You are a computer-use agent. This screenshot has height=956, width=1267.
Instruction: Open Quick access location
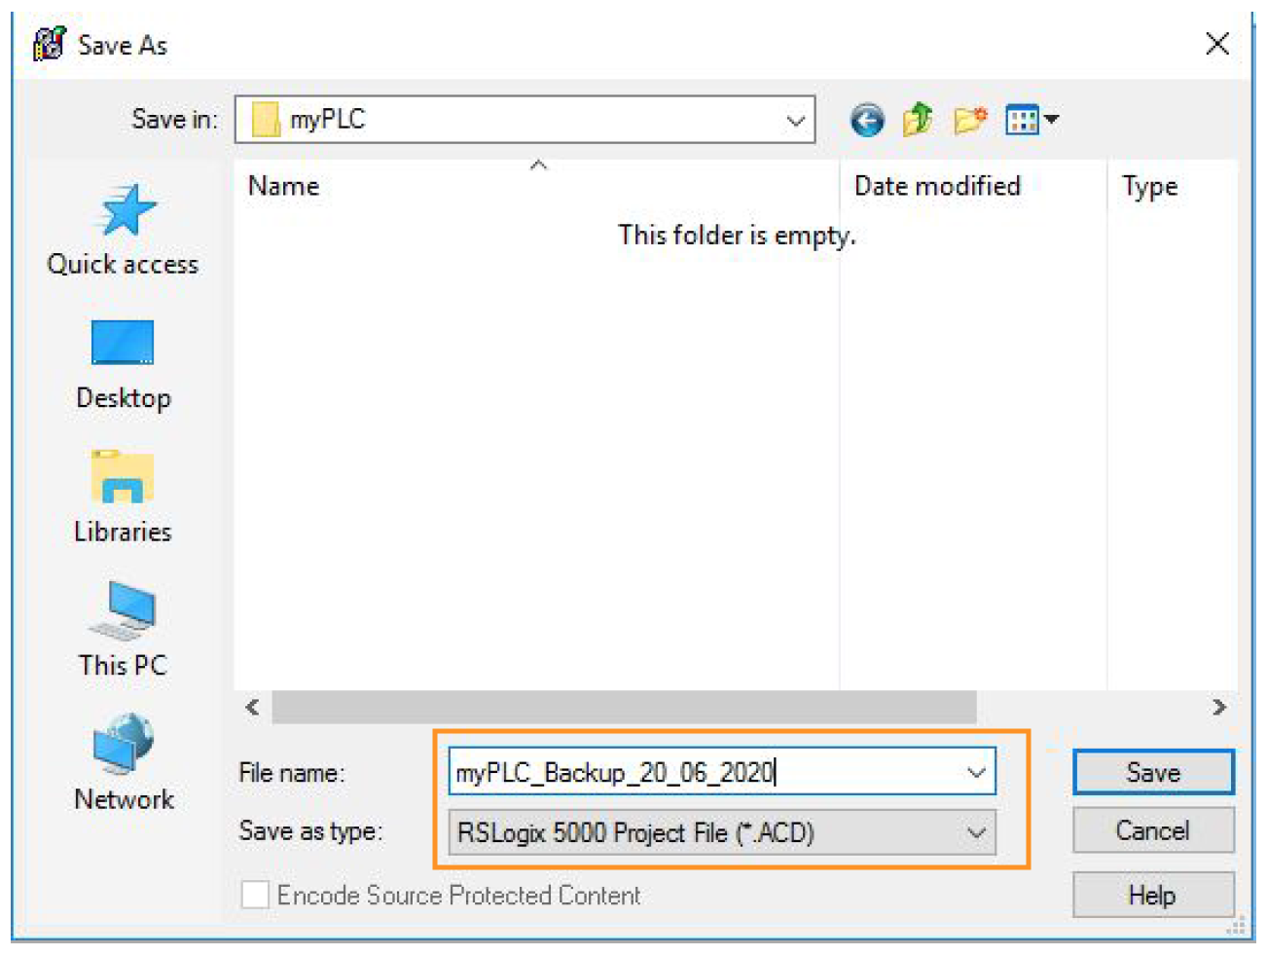click(123, 231)
